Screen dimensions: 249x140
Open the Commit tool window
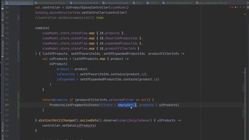pyautogui.click(x=3, y=17)
